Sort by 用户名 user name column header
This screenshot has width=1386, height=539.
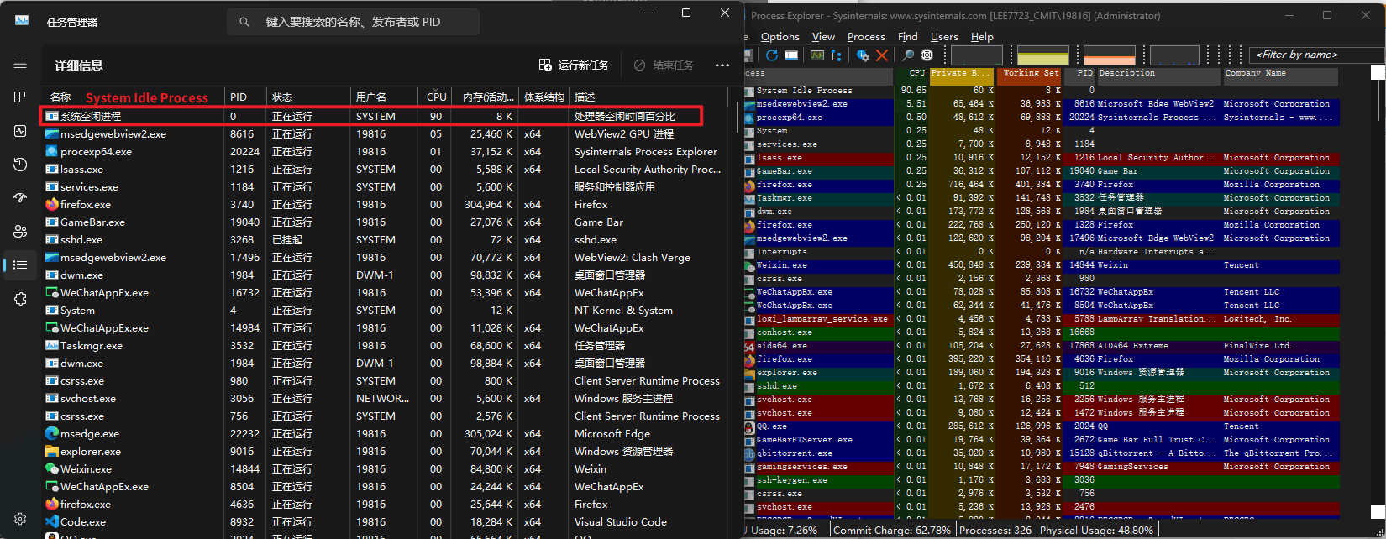(x=384, y=97)
